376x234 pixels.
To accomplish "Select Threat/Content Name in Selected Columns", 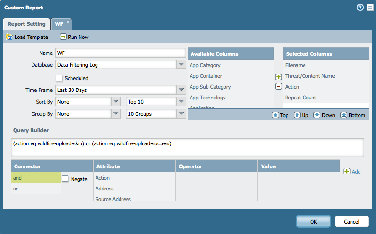I will 310,76.
